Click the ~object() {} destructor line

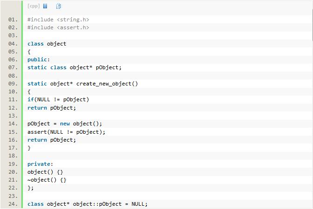point(47,180)
